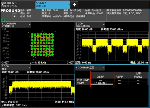Image resolution: width=150 pixels, height=108 pixels.
Task: Click the single-sweep restart icon under PROSUND
Action: 15,15
